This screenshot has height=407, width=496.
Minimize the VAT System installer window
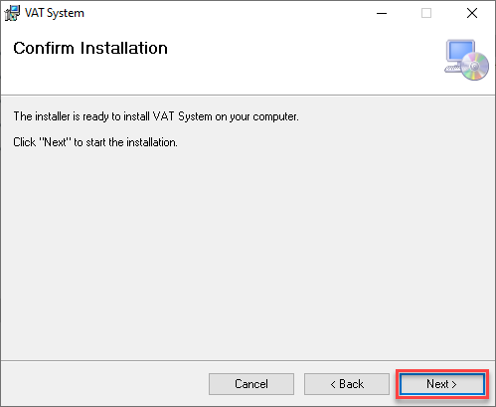click(x=382, y=13)
